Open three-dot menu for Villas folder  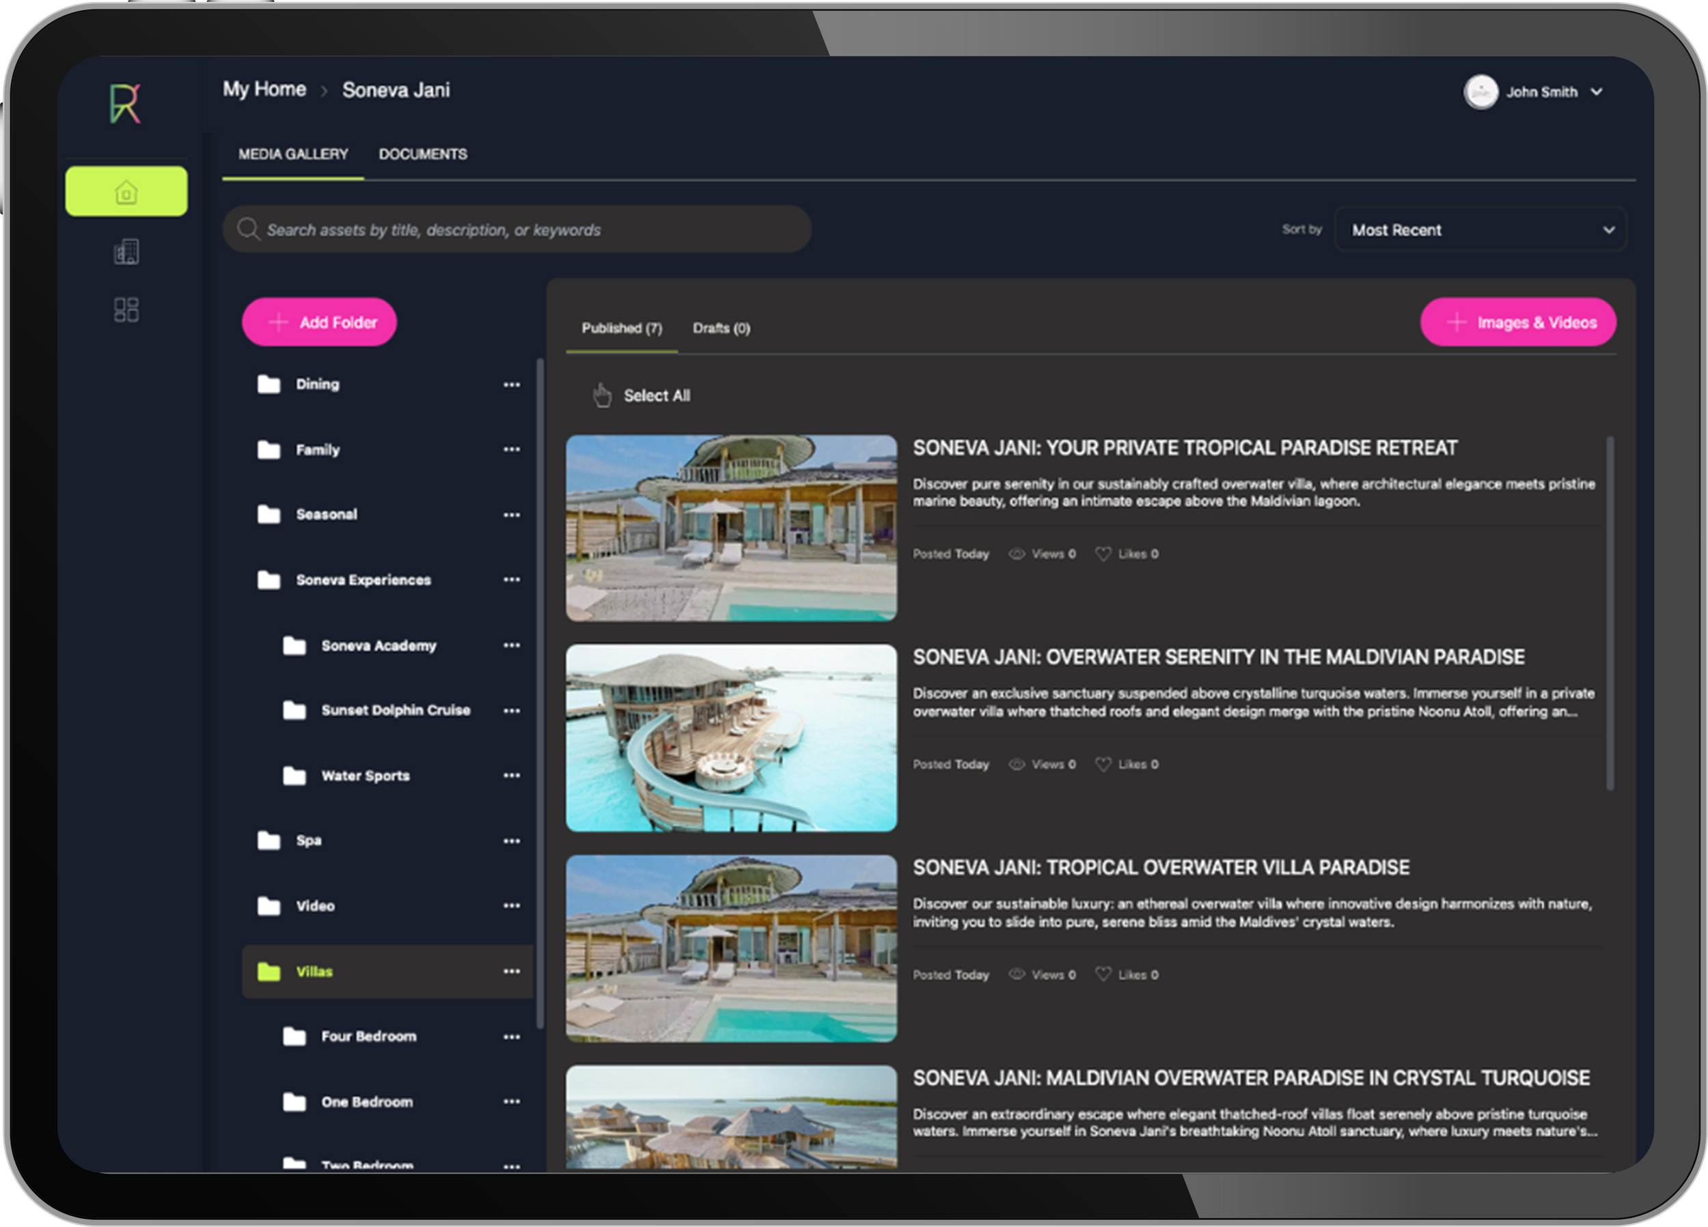click(x=511, y=971)
